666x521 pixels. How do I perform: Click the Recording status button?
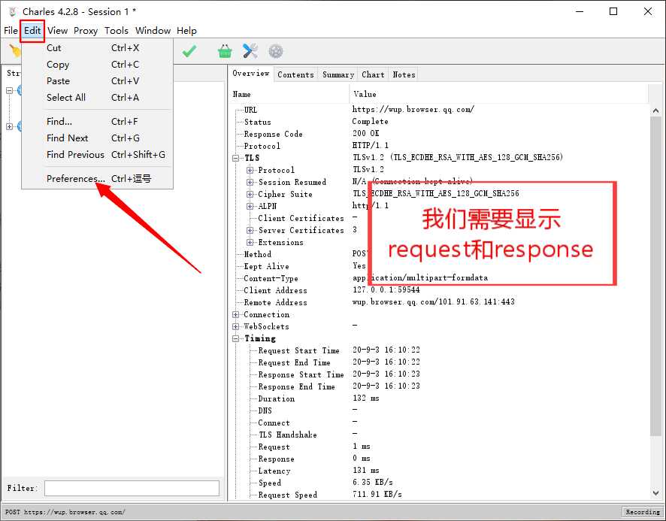tap(642, 512)
